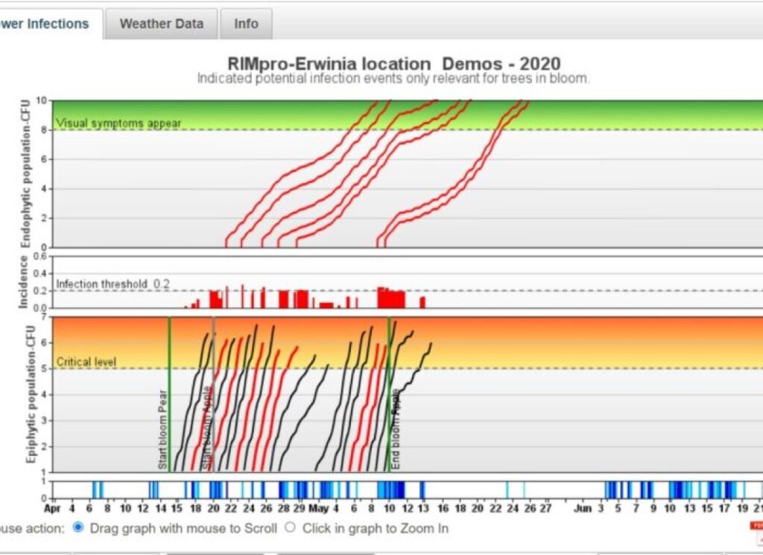This screenshot has height=555, width=763.
Task: Click the Start bloom Pear green marker line
Action: coord(169,394)
